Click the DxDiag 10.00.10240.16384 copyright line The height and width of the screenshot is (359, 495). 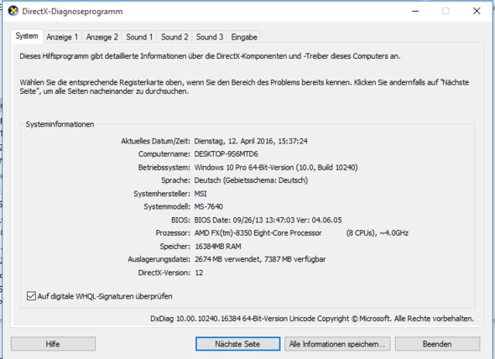click(x=312, y=319)
